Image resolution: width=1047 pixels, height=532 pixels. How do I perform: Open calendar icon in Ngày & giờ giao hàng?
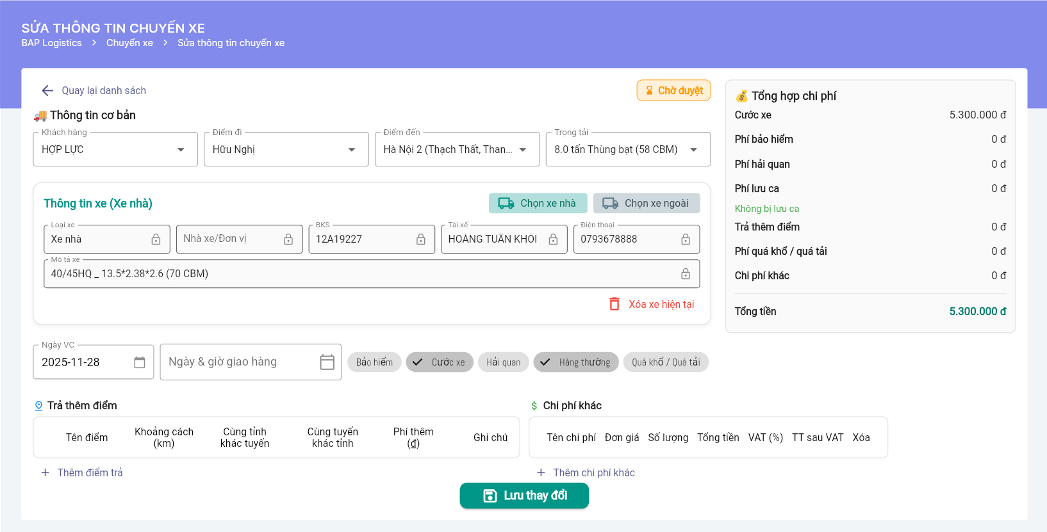point(327,362)
